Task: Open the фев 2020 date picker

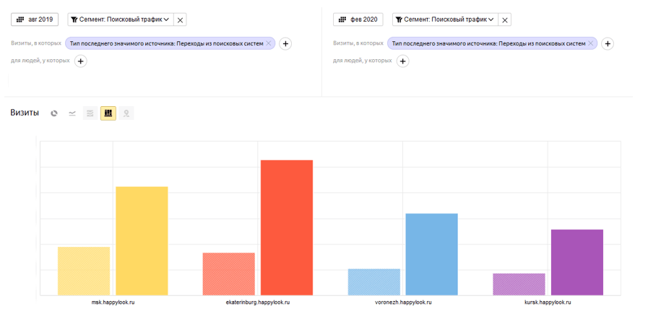Action: tap(358, 19)
